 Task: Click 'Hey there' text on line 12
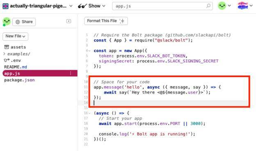(x=143, y=92)
